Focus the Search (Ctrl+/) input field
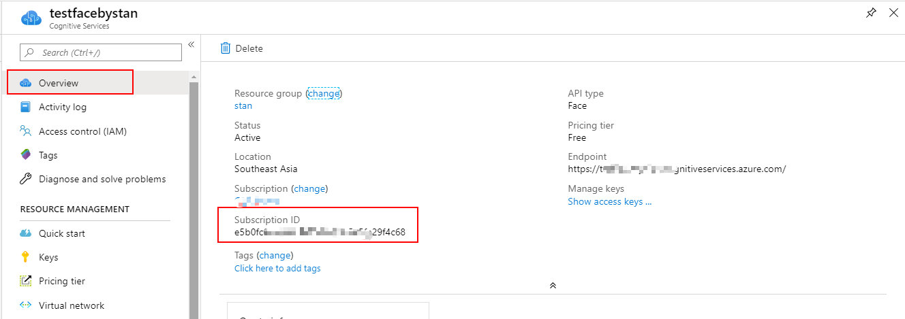Screen dimensions: 905x319 click(101, 52)
